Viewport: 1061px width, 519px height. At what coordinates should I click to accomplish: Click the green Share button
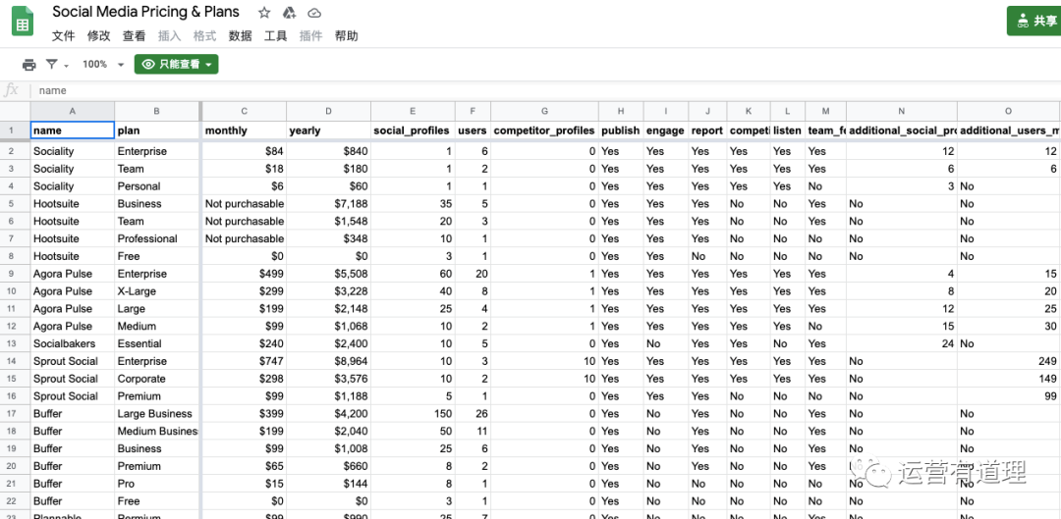(1034, 21)
